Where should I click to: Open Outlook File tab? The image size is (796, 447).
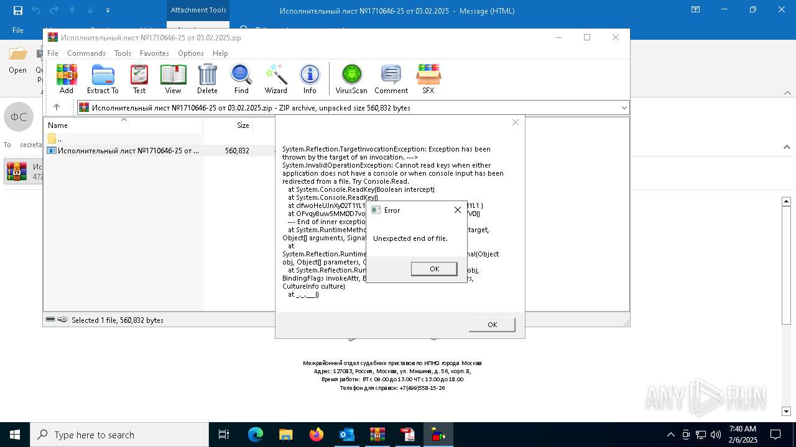click(18, 30)
